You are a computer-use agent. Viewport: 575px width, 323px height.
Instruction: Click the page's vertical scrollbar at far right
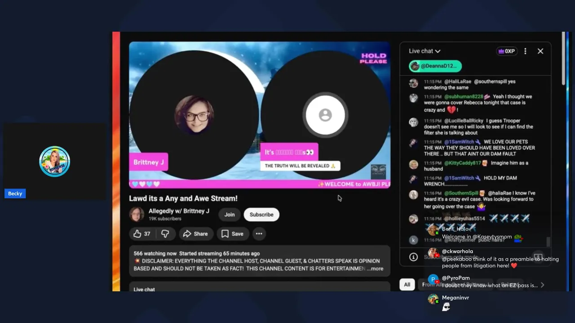[x=564, y=58]
